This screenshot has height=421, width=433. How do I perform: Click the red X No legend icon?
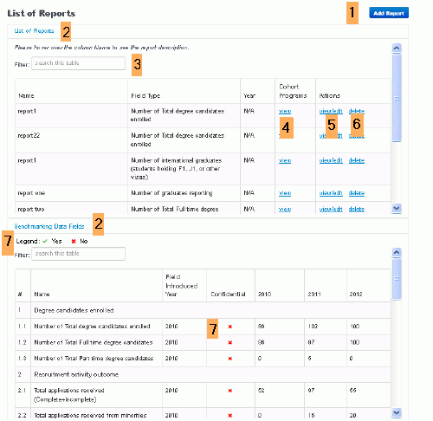coord(74,241)
